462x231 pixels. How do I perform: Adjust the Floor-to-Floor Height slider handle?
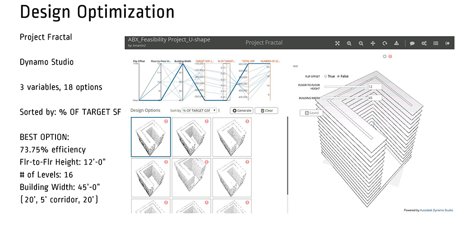[x=366, y=87]
